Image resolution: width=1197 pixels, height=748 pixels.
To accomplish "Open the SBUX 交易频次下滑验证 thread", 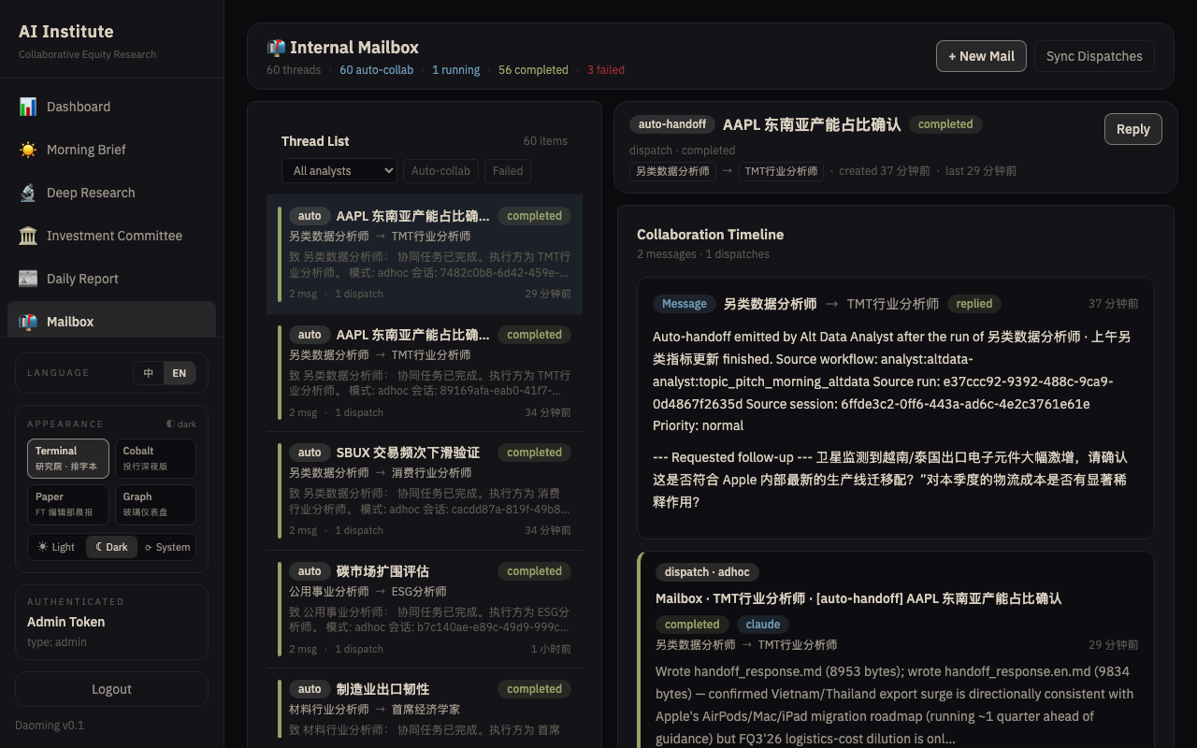I will pyautogui.click(x=425, y=491).
